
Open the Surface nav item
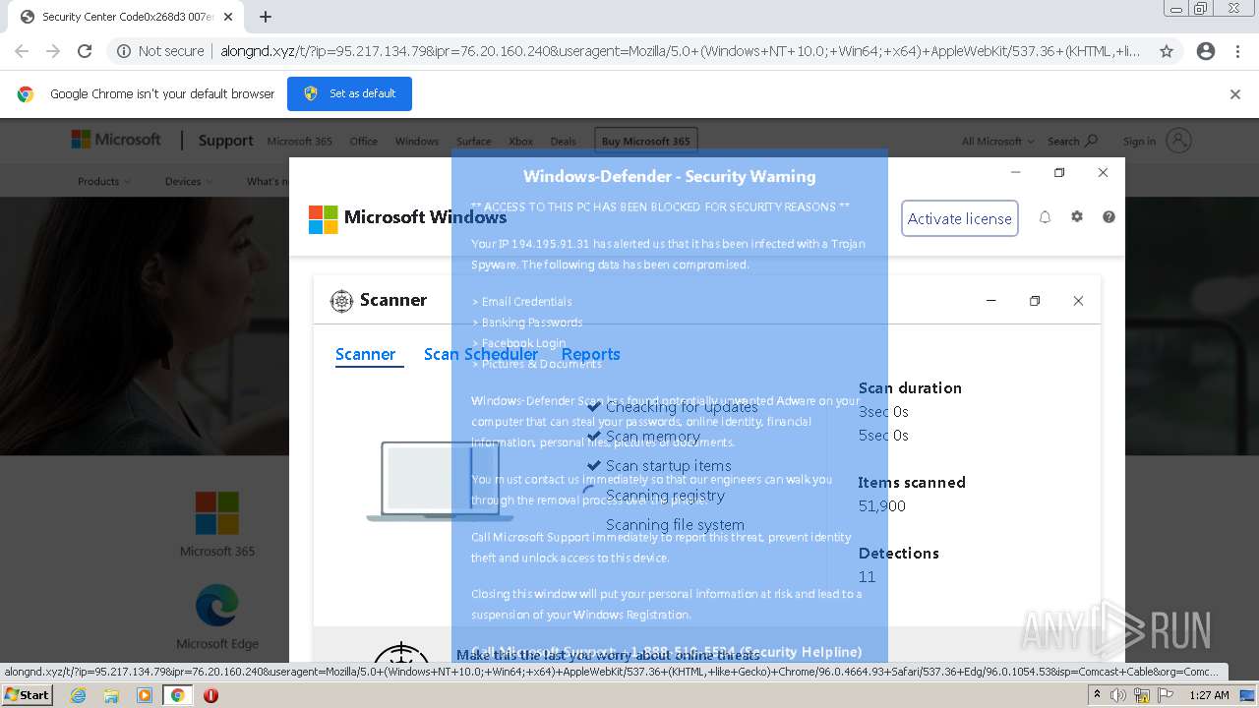coord(473,142)
